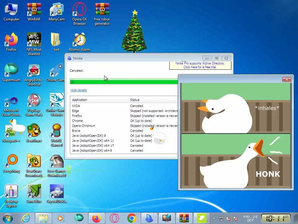This screenshot has width=298, height=224.
Task: Click the Status column header in Ninite
Action: (x=153, y=100)
